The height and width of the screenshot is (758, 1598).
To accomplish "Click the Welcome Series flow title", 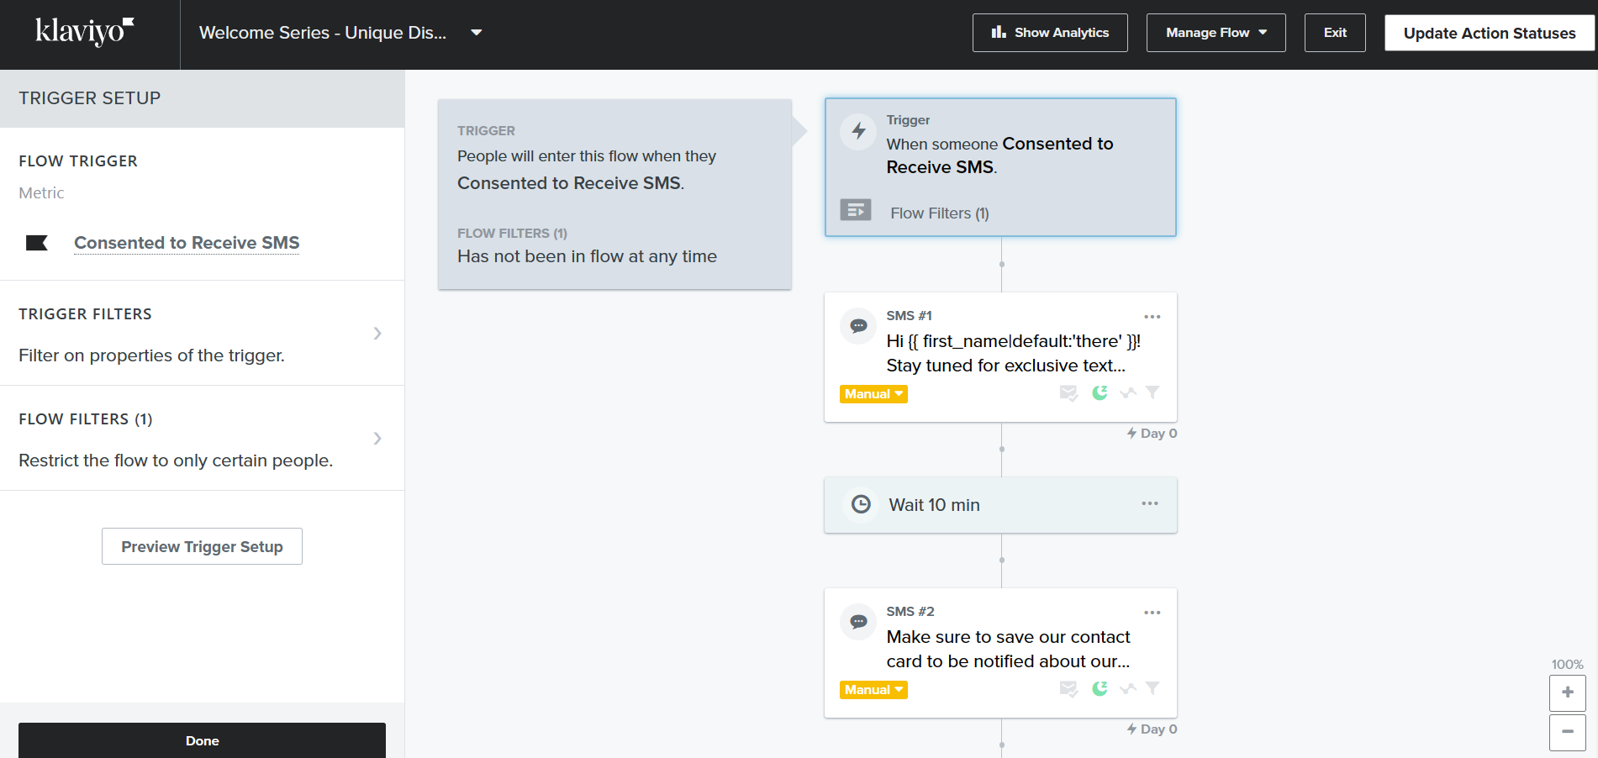I will pos(323,33).
